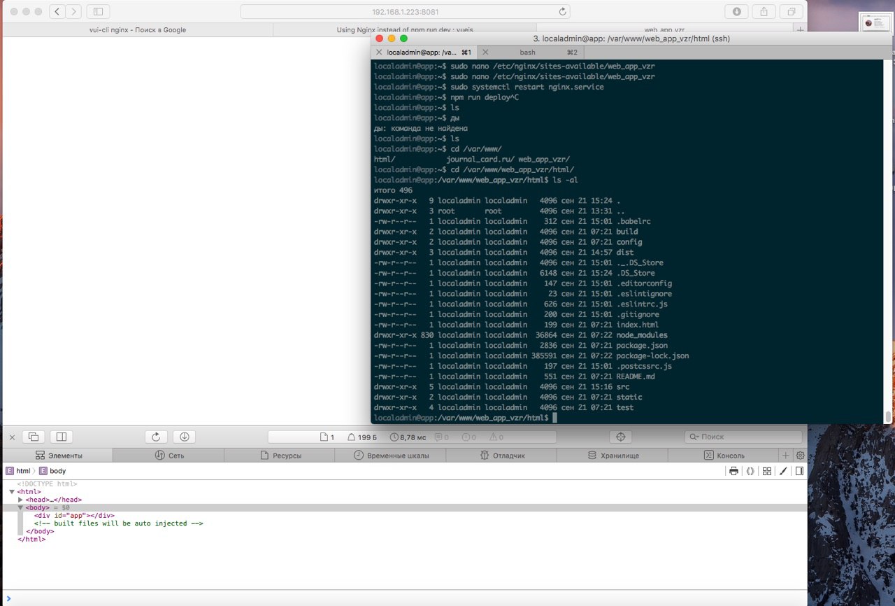Click the terminal window scrollbar
895x606 pixels.
[888, 417]
